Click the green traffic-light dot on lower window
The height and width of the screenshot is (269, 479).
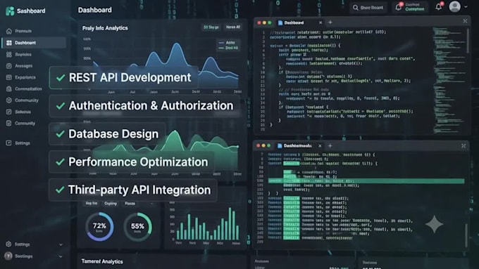click(269, 146)
